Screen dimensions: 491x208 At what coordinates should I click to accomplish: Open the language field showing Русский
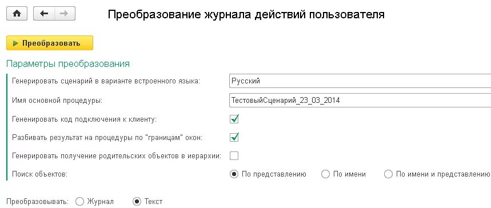coord(360,81)
